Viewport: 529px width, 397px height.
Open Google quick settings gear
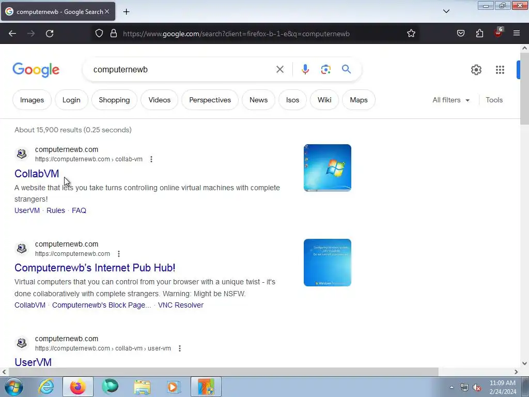[x=476, y=70]
